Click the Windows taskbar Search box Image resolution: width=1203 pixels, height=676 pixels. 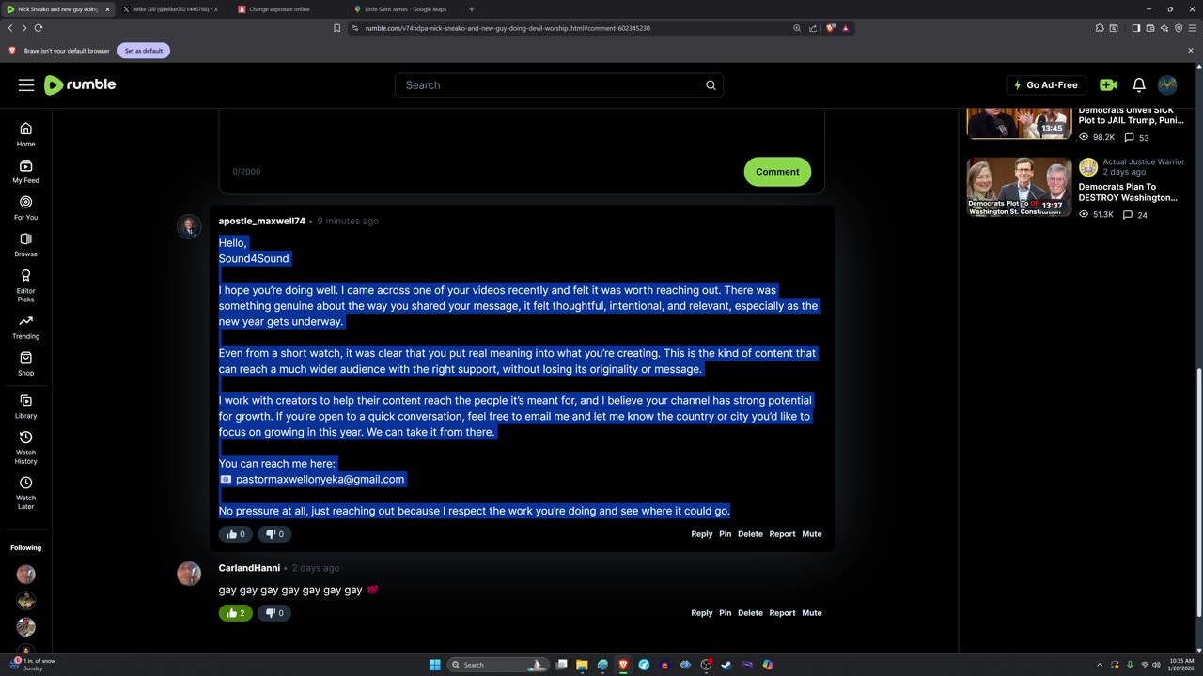point(498,665)
